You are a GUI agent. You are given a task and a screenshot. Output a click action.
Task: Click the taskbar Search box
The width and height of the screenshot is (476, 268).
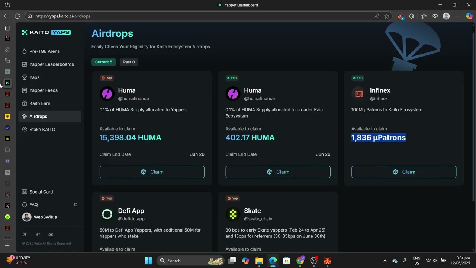pos(191,261)
